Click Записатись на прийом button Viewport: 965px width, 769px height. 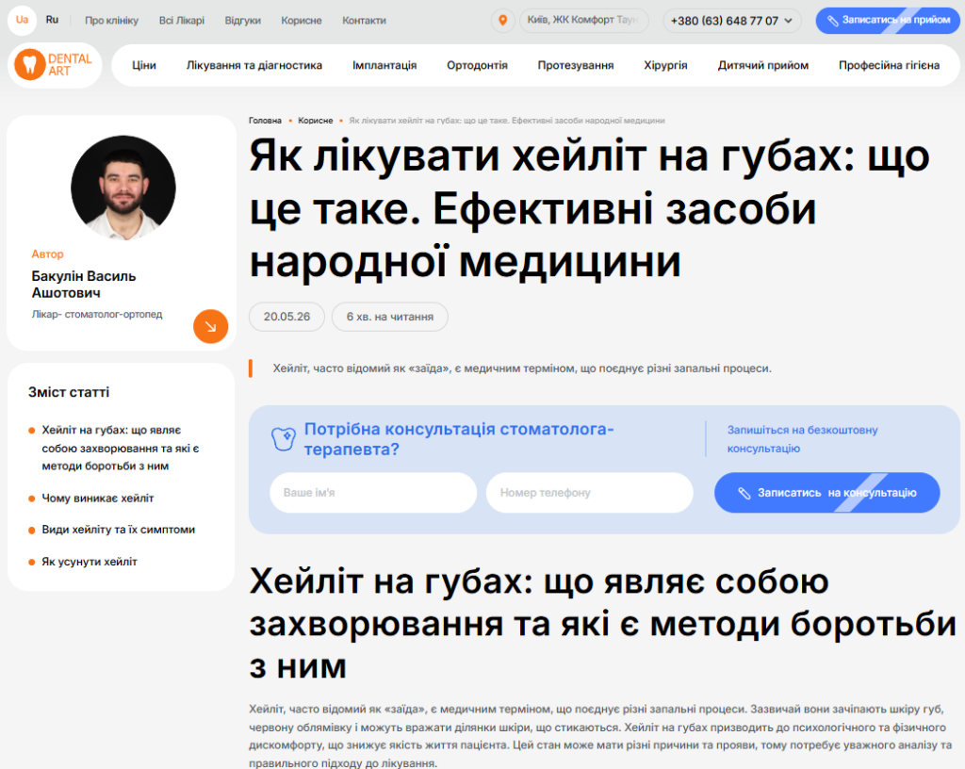[x=888, y=21]
